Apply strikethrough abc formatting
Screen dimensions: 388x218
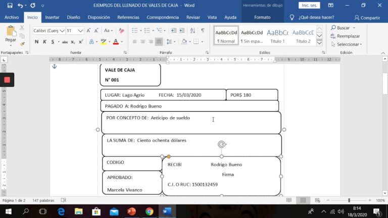click(x=65, y=42)
